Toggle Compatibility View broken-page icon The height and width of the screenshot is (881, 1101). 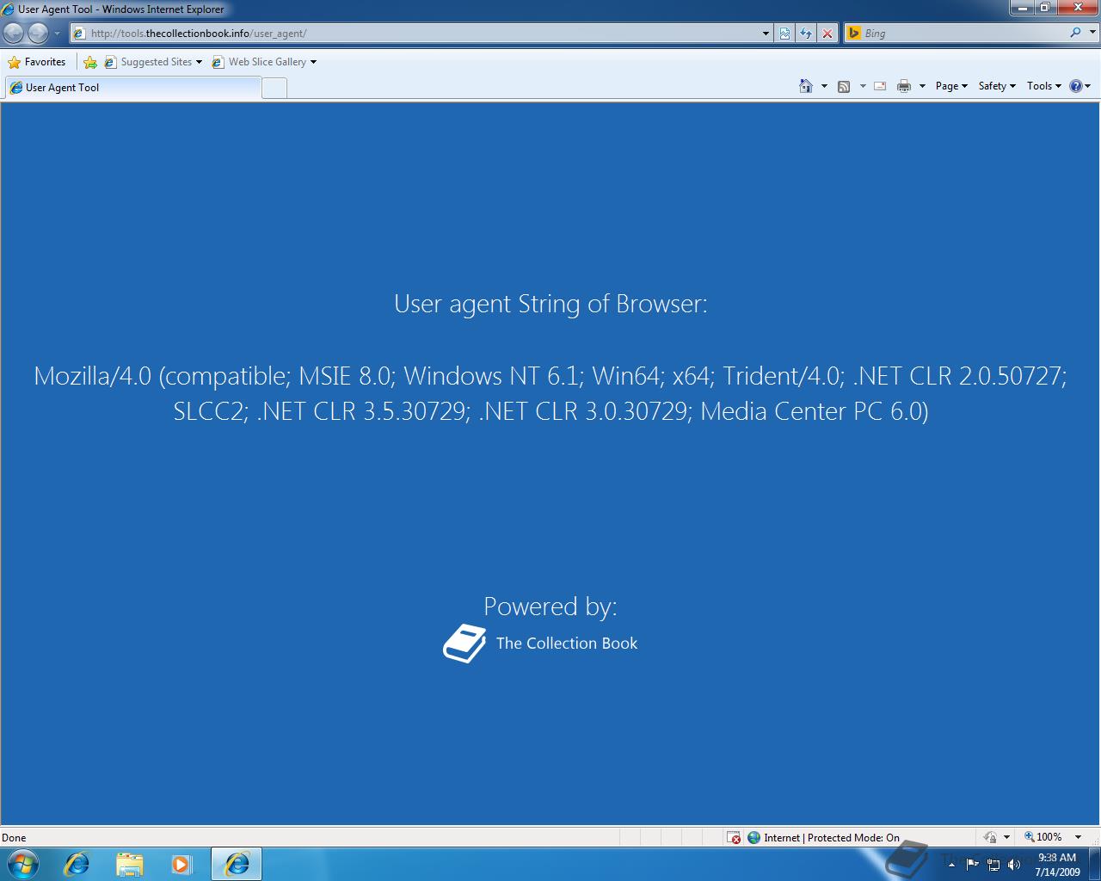784,34
